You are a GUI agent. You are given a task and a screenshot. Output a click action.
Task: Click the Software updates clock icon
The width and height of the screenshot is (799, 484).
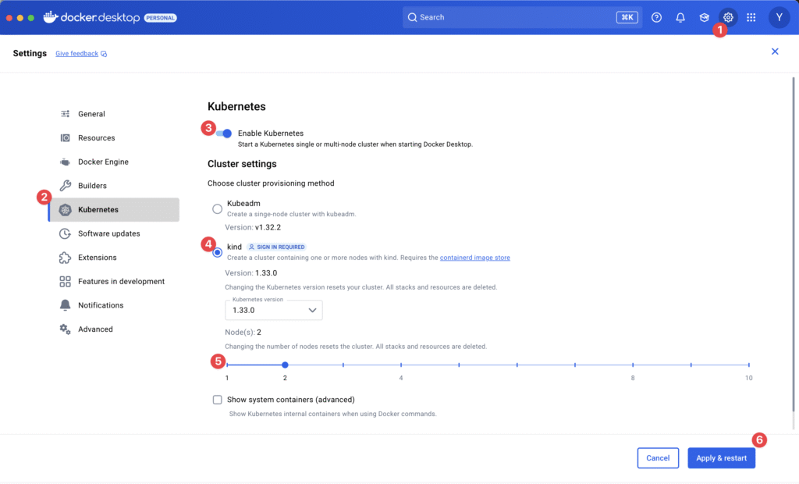point(66,233)
